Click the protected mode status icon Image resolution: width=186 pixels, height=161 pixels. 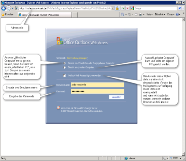[165, 158]
